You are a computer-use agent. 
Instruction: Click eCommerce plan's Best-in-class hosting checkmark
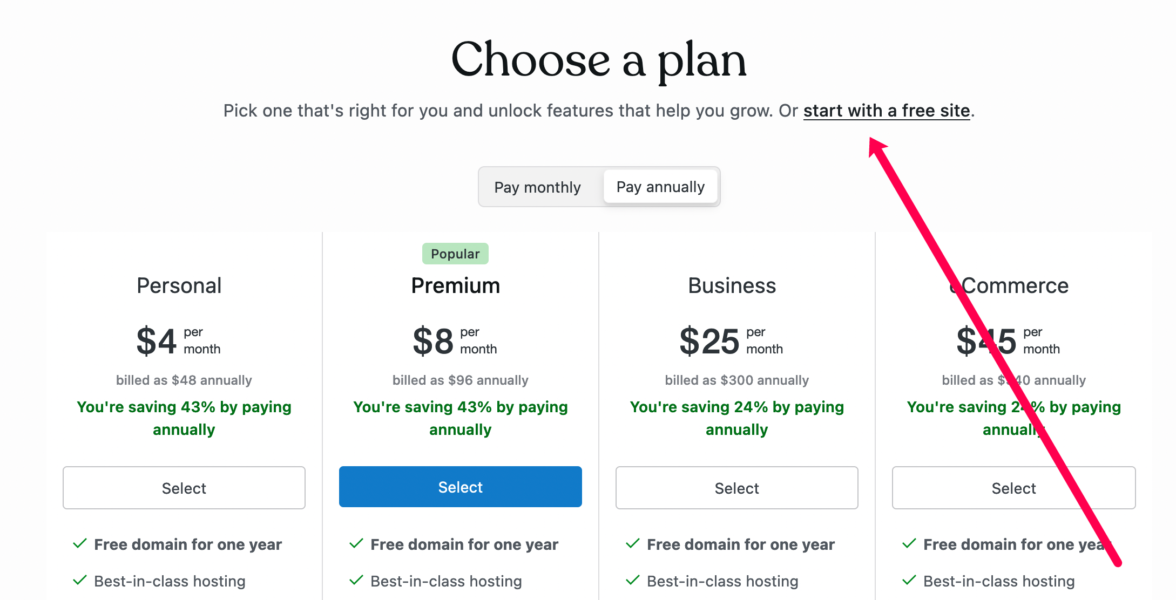pos(909,580)
